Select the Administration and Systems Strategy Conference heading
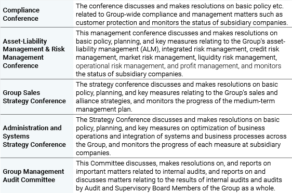This screenshot has width=292, height=193. (34, 136)
